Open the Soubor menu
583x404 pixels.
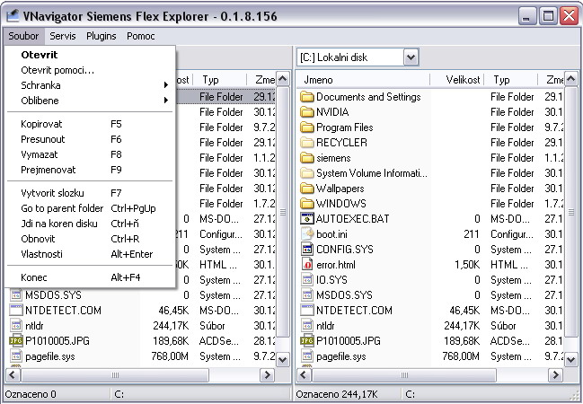[x=23, y=36]
